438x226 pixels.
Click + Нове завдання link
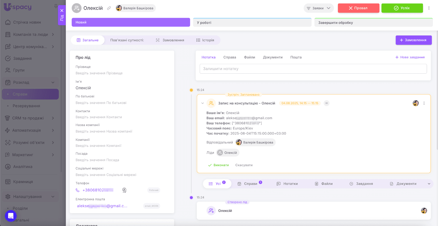410,57
